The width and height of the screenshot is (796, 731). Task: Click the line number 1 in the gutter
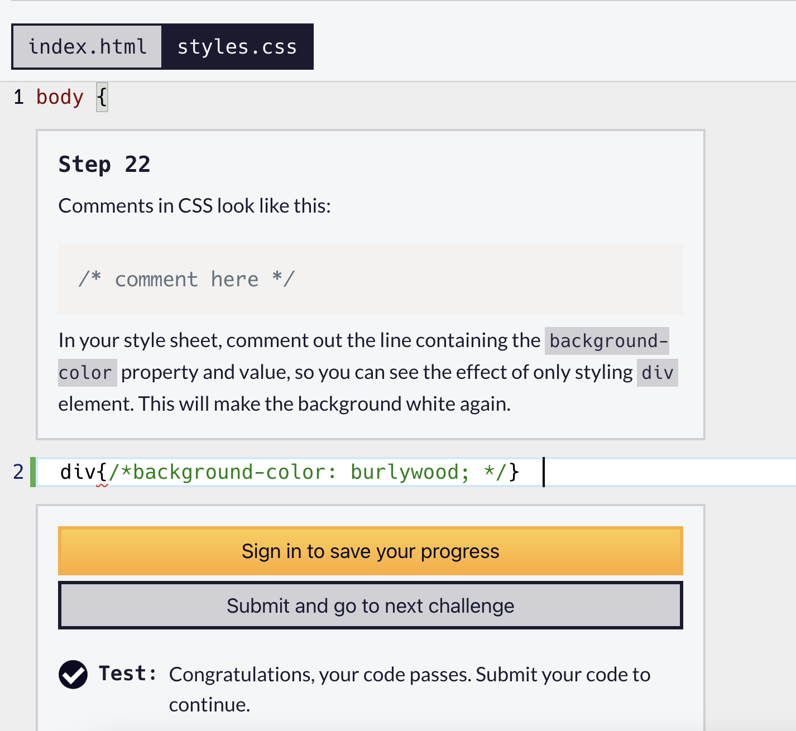coord(18,97)
